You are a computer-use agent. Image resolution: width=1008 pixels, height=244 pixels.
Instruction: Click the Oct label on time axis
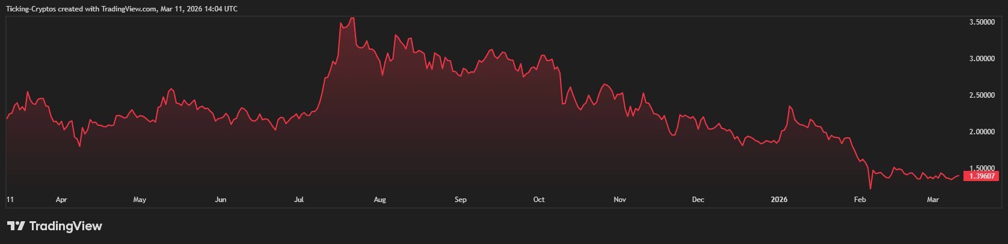tap(539, 200)
